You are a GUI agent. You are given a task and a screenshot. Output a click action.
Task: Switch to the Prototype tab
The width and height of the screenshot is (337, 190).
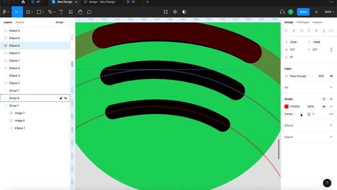tap(303, 22)
